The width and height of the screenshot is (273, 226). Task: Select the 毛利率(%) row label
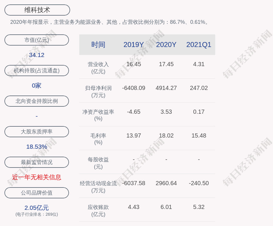point(99,139)
